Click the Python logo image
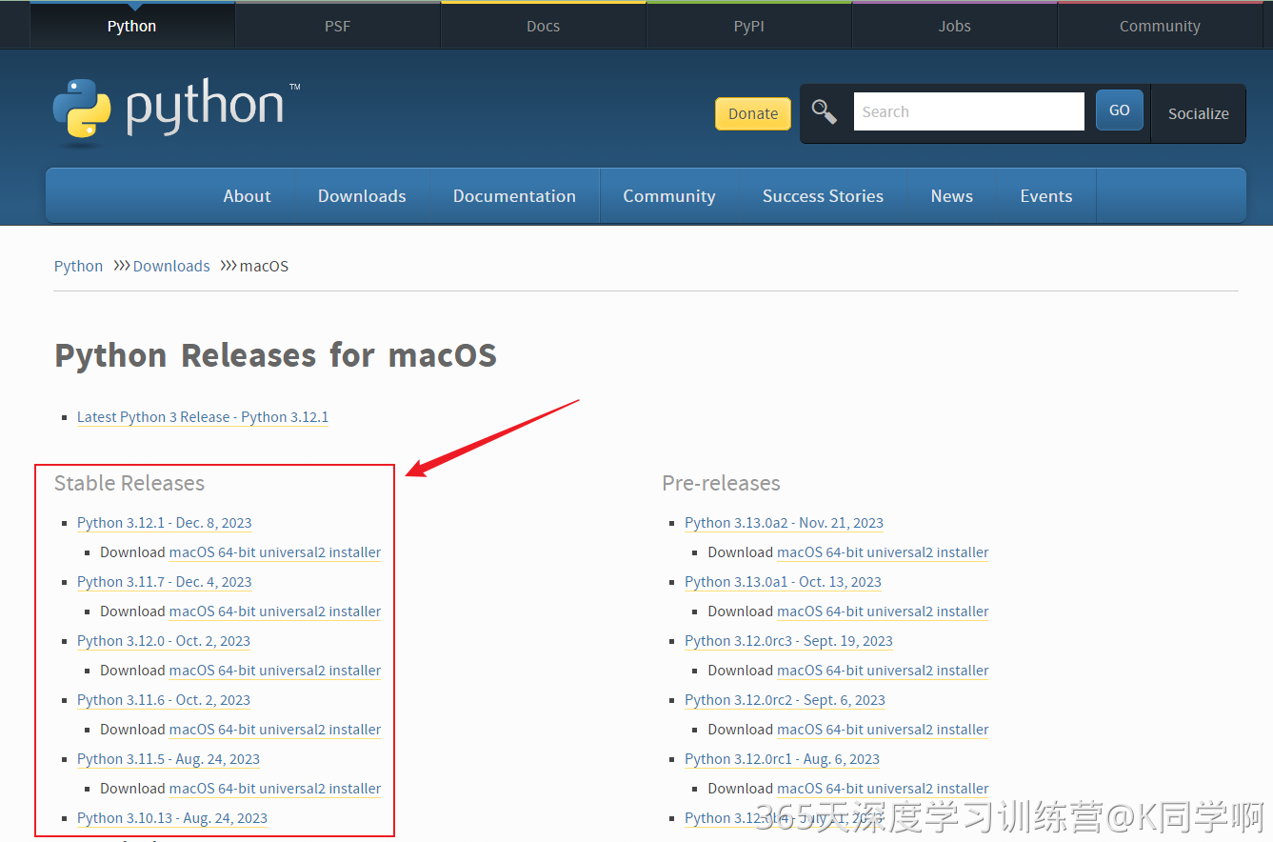 tap(177, 112)
